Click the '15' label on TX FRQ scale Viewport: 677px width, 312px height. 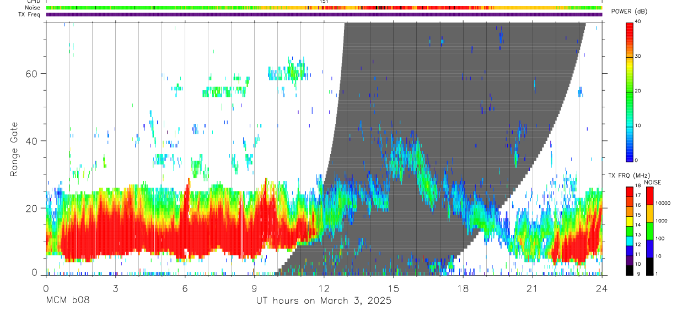click(638, 215)
